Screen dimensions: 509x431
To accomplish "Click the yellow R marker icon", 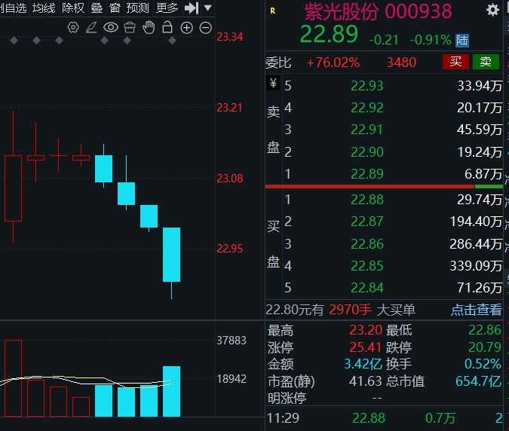I will tap(273, 11).
